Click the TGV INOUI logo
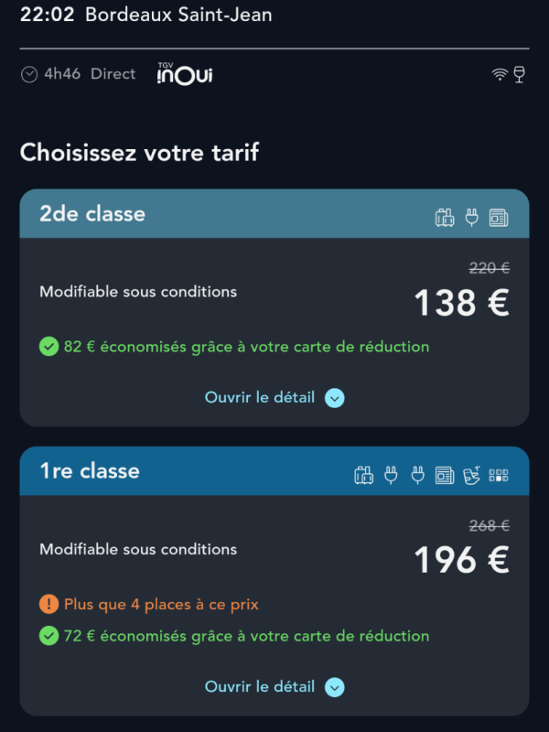Screen dimensions: 549x732 click(184, 74)
